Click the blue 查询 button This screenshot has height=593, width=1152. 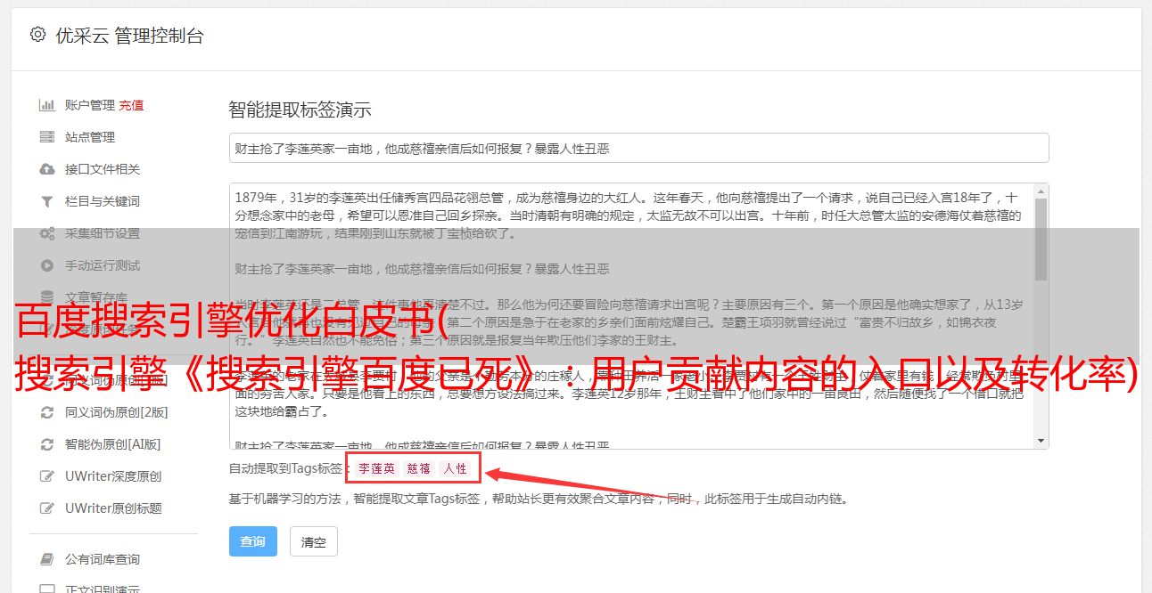click(x=253, y=541)
